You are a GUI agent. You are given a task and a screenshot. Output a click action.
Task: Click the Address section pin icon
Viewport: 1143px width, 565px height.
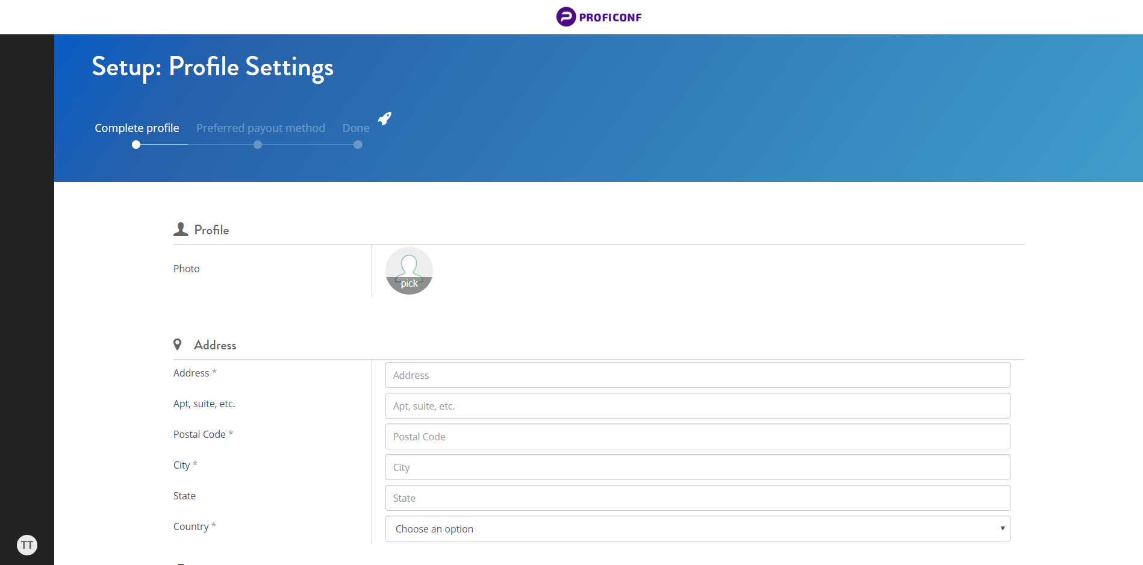coord(178,345)
